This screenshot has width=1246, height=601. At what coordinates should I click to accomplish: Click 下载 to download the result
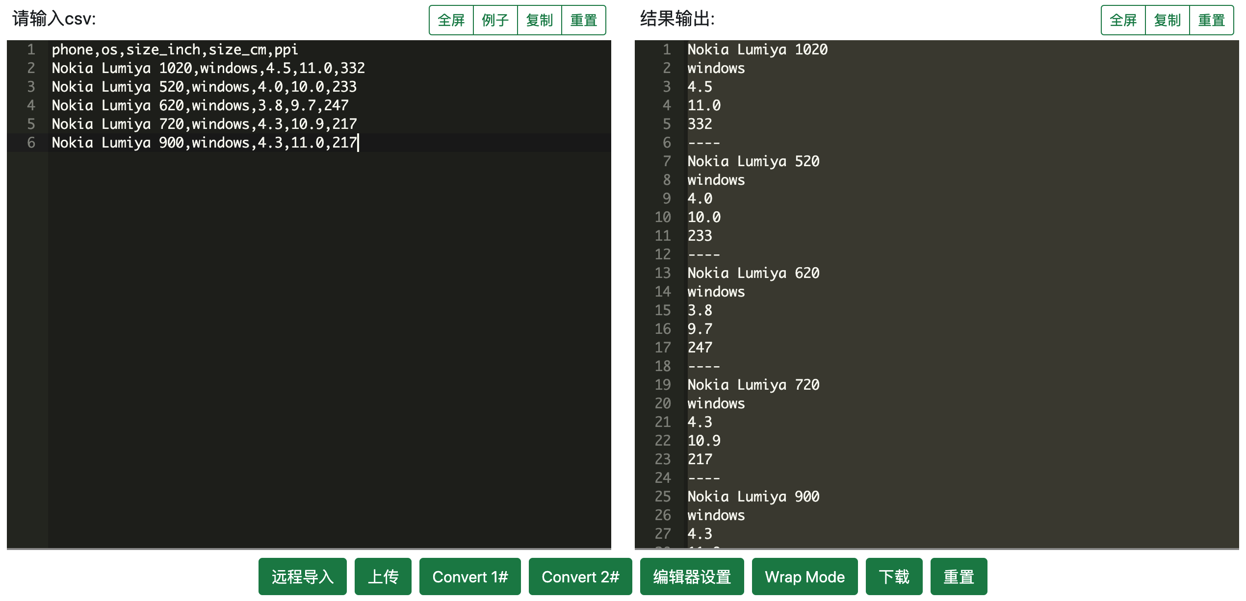tap(894, 576)
